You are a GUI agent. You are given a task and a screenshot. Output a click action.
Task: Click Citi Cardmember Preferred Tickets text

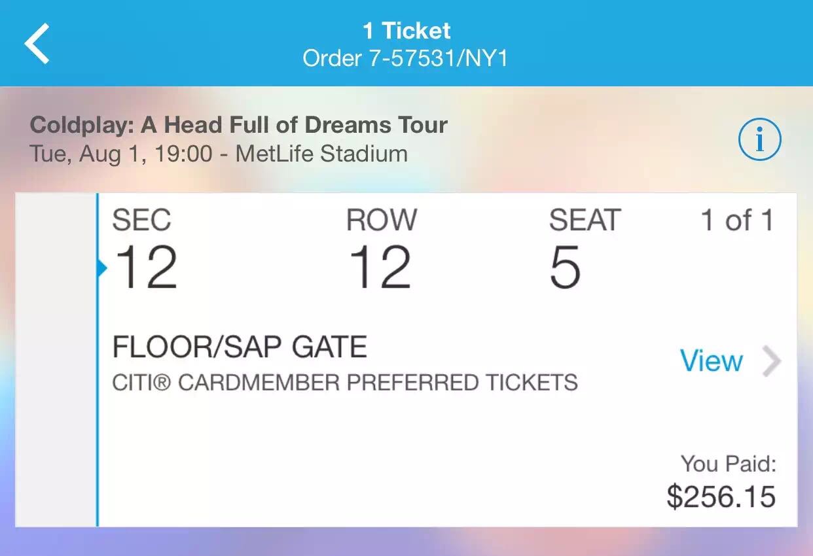coord(345,383)
